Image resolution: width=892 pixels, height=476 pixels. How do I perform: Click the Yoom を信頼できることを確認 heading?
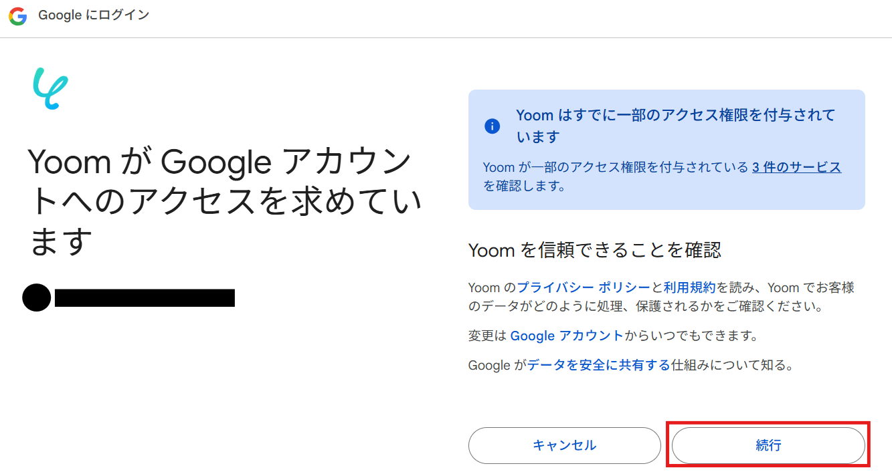[595, 251]
